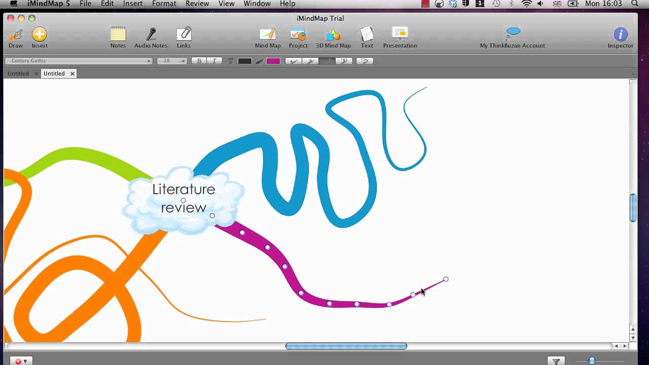
Task: Open the Notes panel
Action: click(x=118, y=35)
